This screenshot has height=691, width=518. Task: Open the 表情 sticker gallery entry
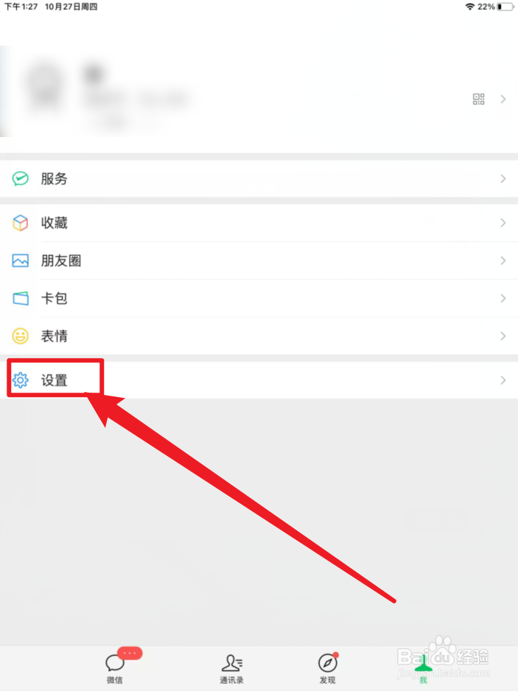[259, 336]
